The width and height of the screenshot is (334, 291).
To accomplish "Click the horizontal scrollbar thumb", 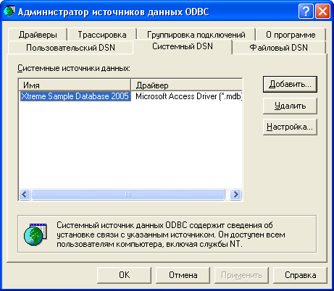I will (128, 194).
